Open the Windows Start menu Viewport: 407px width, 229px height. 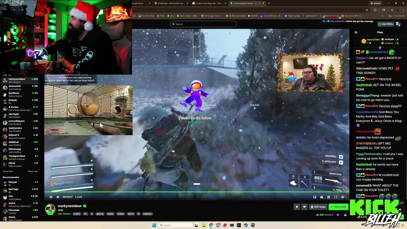[154, 225]
